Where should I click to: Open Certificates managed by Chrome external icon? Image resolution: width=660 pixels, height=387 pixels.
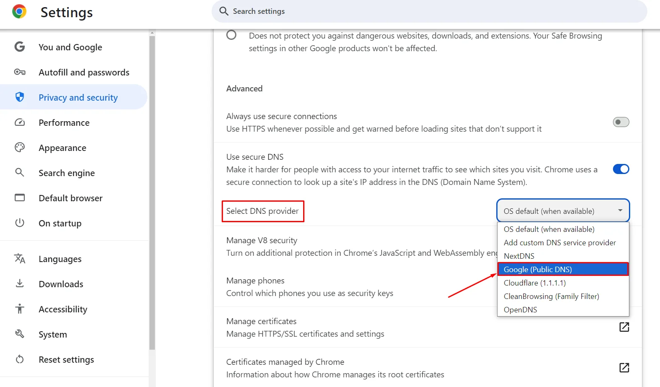[624, 368]
